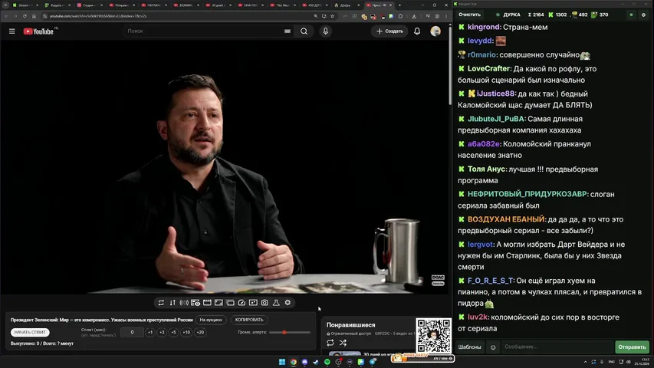
Task: Click the loop icon in player toolbar
Action: point(161,303)
